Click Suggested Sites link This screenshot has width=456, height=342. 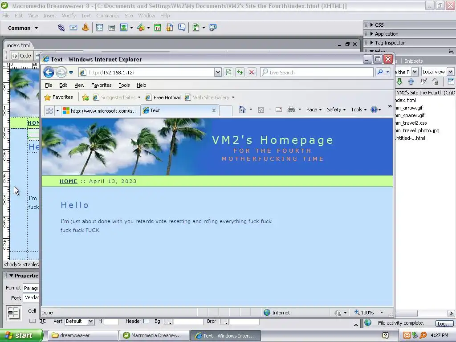(116, 98)
